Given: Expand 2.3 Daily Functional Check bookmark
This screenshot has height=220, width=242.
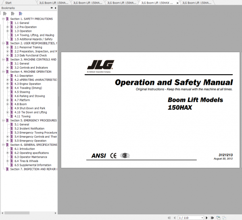Looking at the screenshot, I should coord(7,55).
